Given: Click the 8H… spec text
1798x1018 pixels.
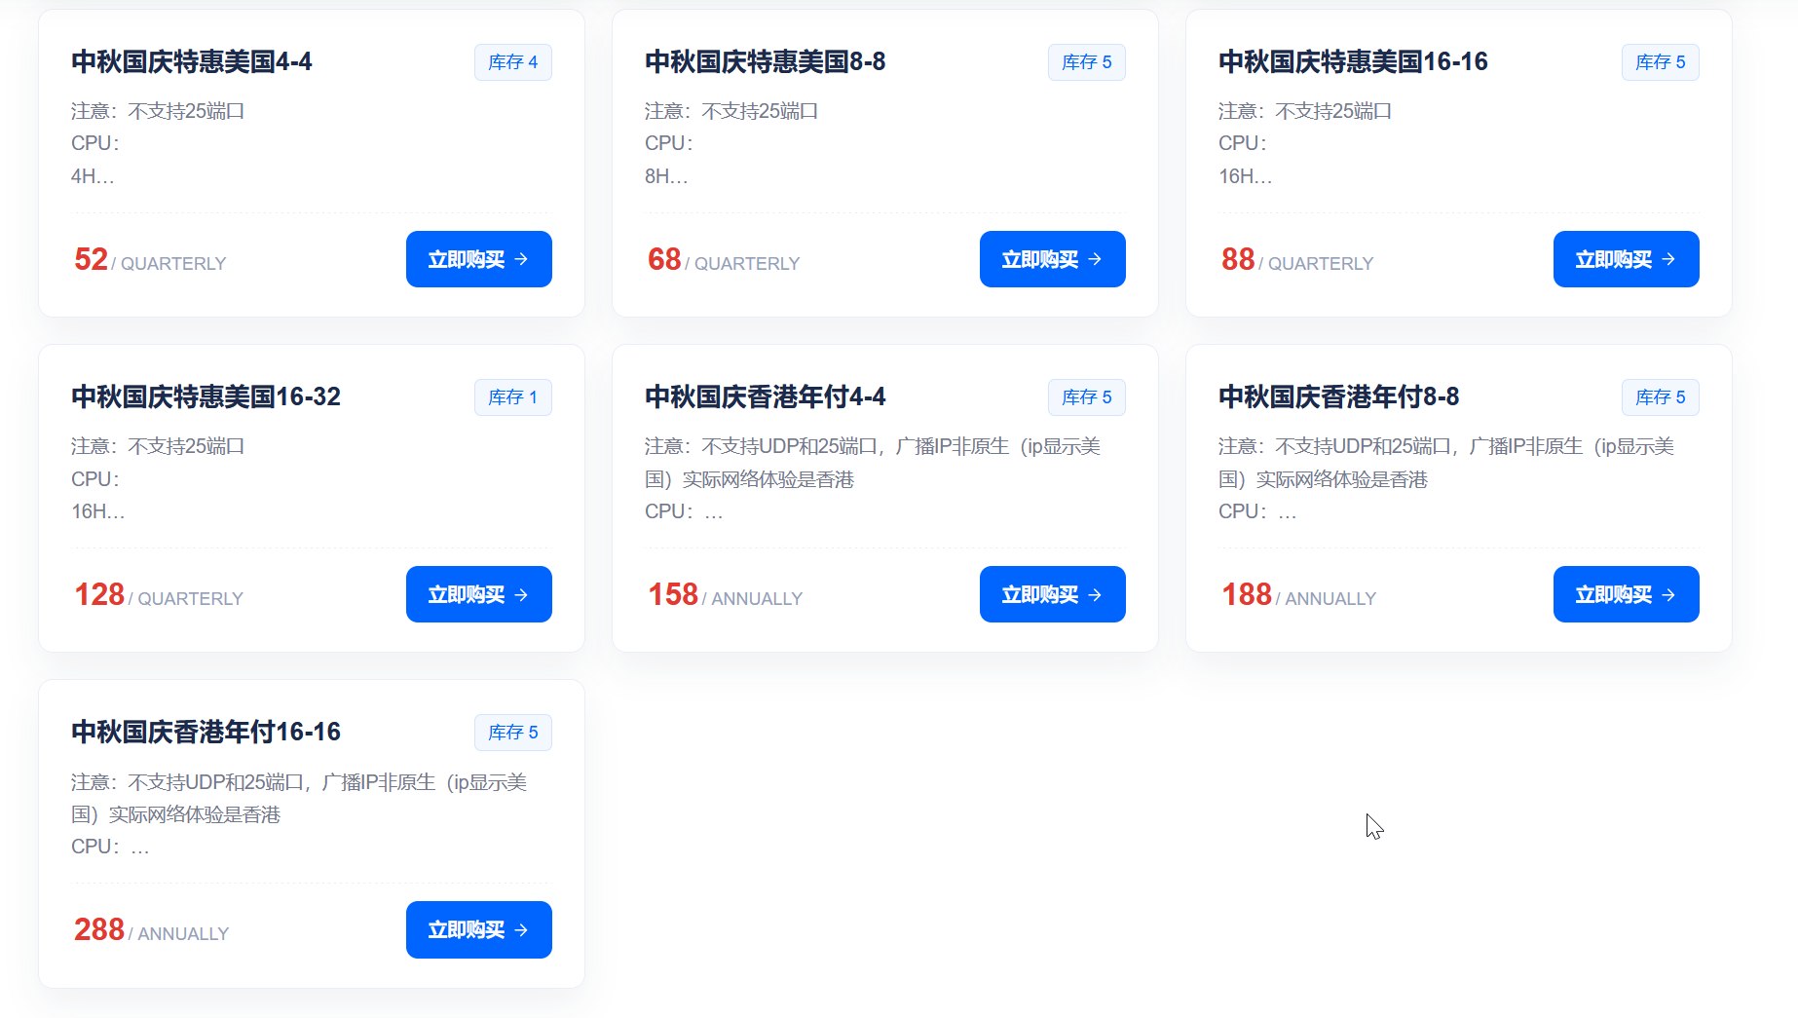Looking at the screenshot, I should [666, 176].
